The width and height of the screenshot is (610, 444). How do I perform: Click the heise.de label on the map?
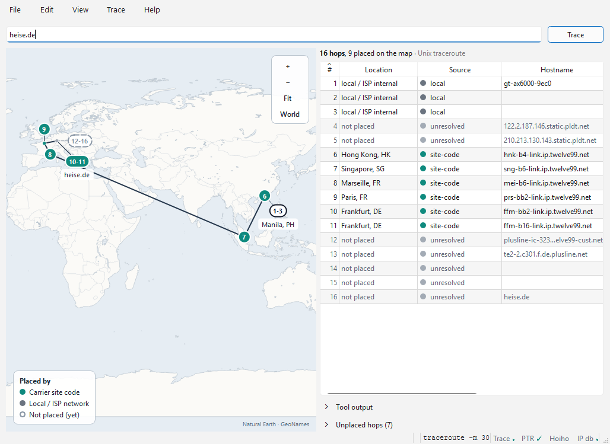click(77, 175)
